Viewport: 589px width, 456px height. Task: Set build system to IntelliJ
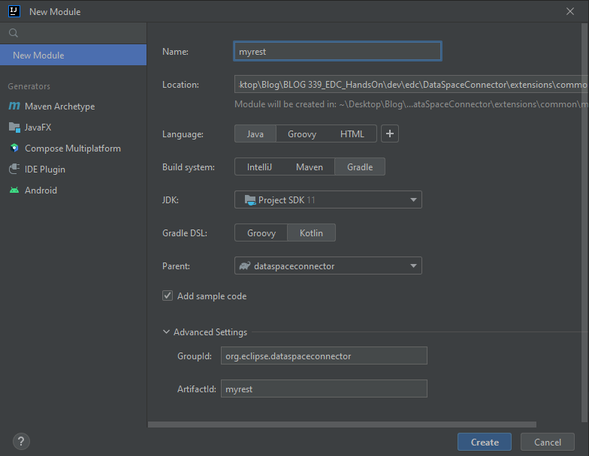[x=259, y=166]
